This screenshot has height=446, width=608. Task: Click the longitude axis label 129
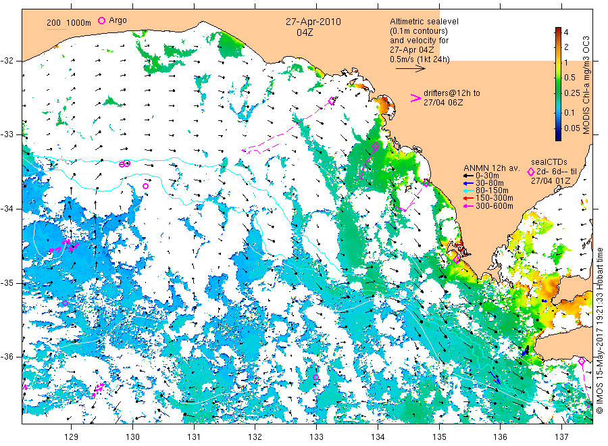[x=72, y=437]
